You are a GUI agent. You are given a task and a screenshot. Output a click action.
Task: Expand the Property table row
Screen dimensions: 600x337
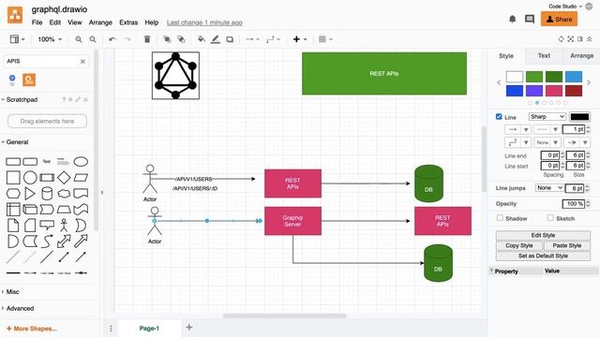pos(491,271)
